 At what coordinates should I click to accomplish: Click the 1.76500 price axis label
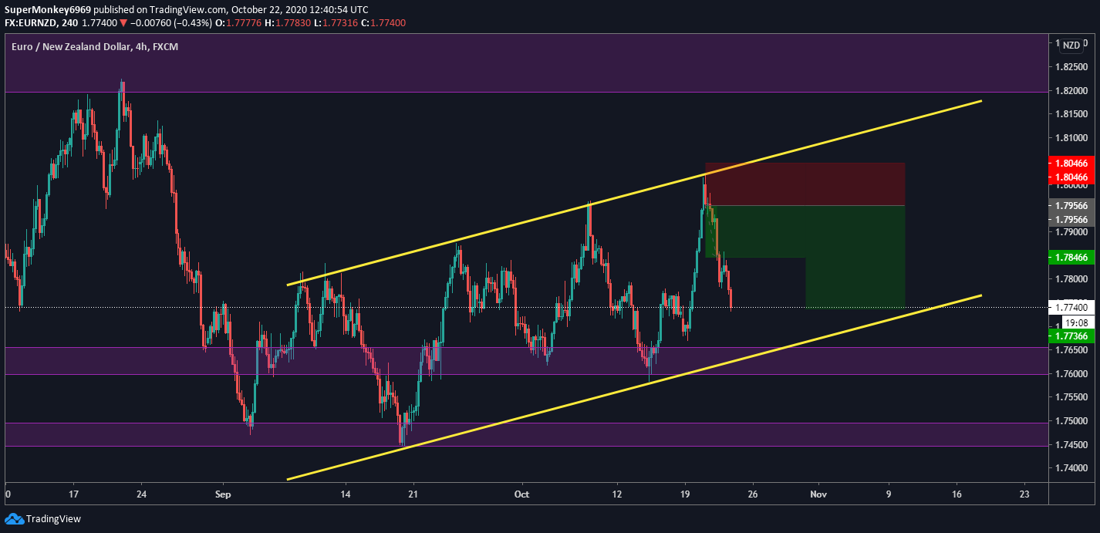pos(1071,350)
